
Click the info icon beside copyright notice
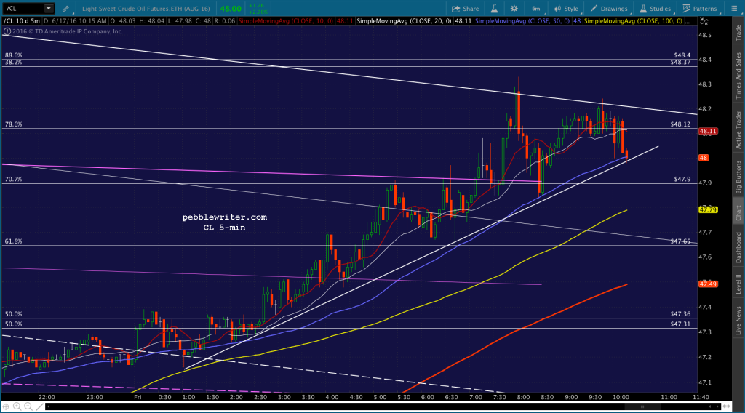coord(7,31)
